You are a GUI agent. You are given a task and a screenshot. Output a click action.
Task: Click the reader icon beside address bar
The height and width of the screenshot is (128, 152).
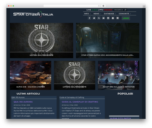click(103, 6)
